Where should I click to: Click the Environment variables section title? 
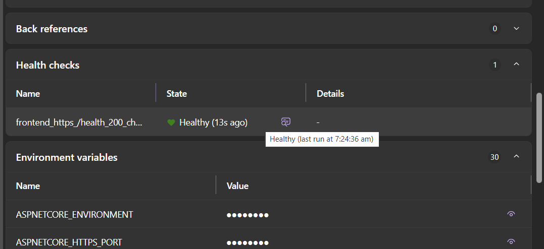click(x=67, y=157)
